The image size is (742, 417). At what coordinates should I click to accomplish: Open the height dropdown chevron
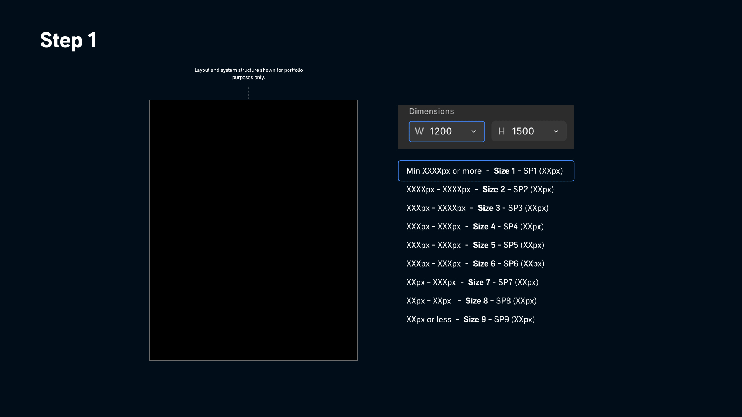556,132
